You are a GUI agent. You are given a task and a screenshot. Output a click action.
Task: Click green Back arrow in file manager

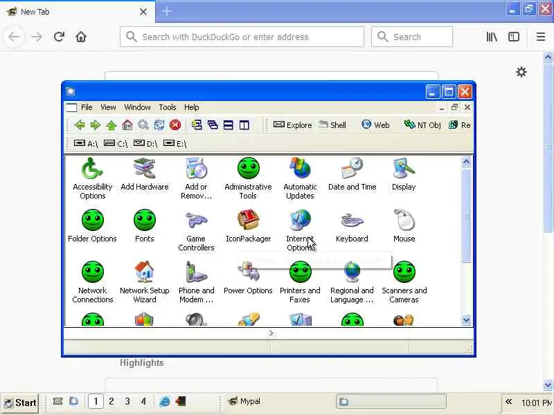click(80, 125)
